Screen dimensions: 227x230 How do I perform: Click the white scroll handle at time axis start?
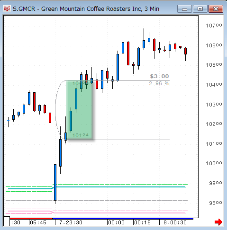pyautogui.click(x=7, y=221)
